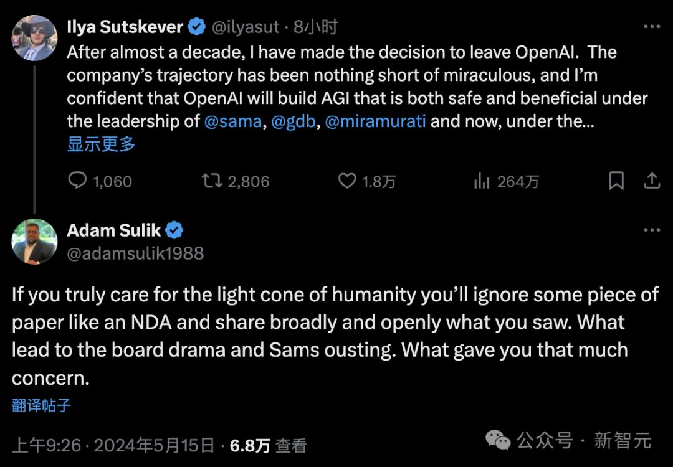
Task: Open more options on Adam Sulik's reply
Action: coord(651,230)
